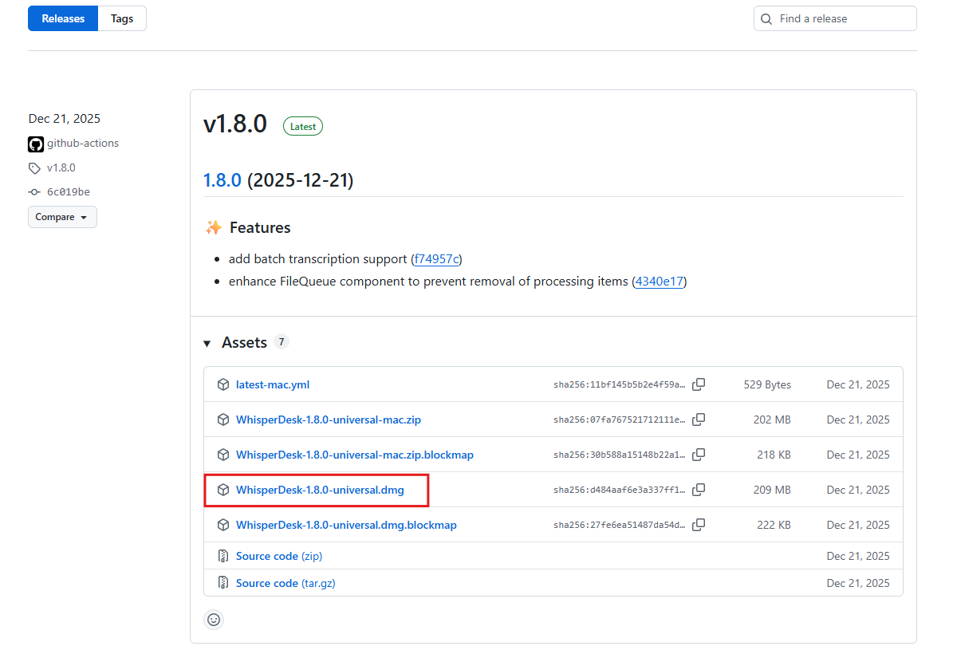
Task: Download WhisperDesk-1.8.0-universal.dmg
Action: point(320,490)
